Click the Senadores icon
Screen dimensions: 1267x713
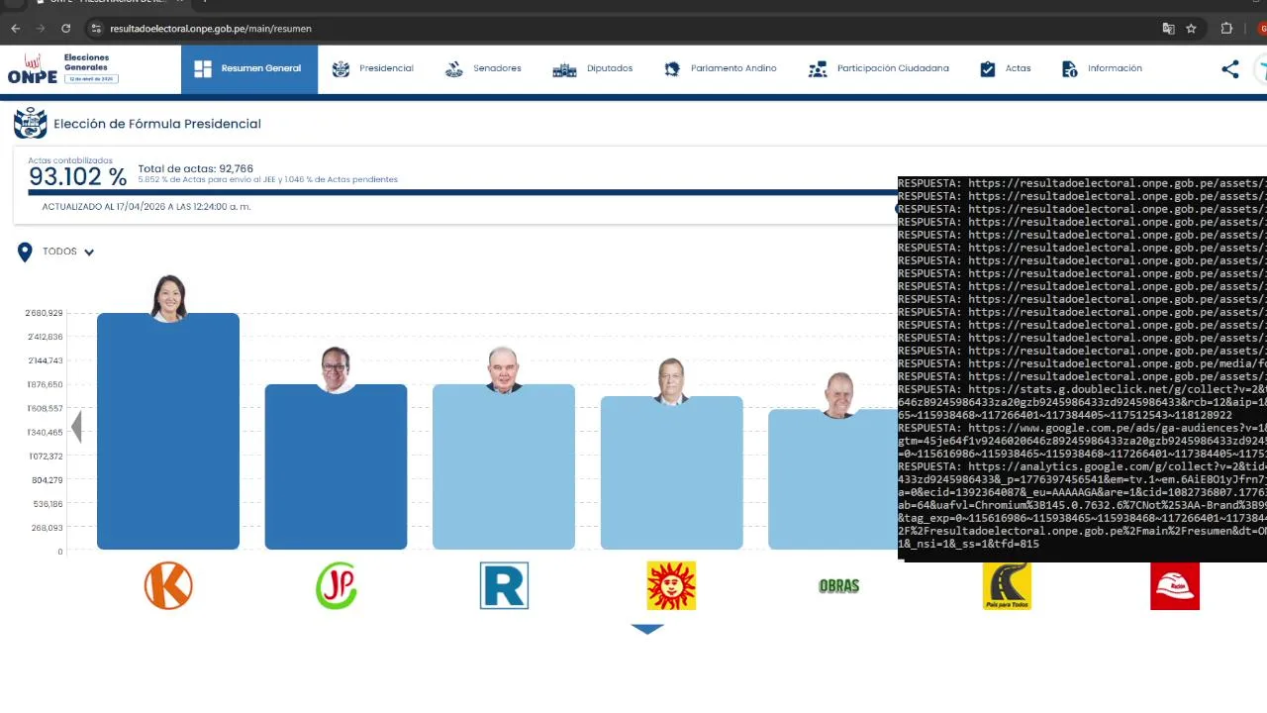coord(454,69)
